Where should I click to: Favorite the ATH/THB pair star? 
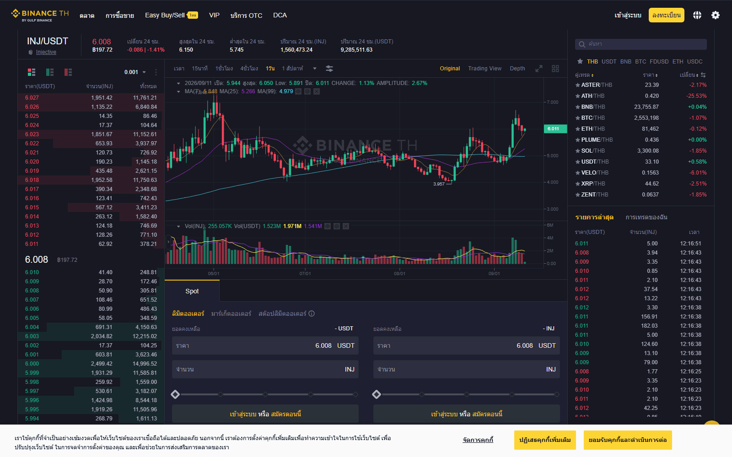tap(578, 96)
